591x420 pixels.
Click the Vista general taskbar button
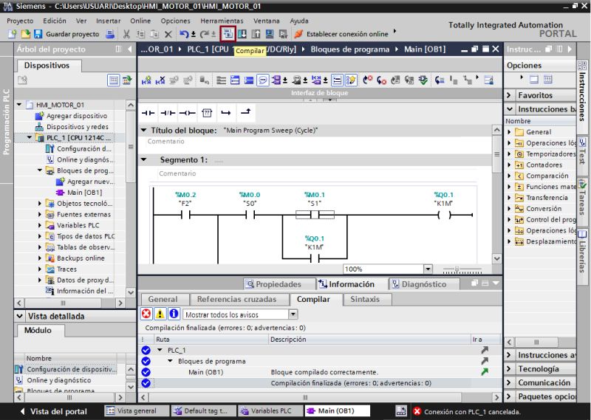[137, 410]
